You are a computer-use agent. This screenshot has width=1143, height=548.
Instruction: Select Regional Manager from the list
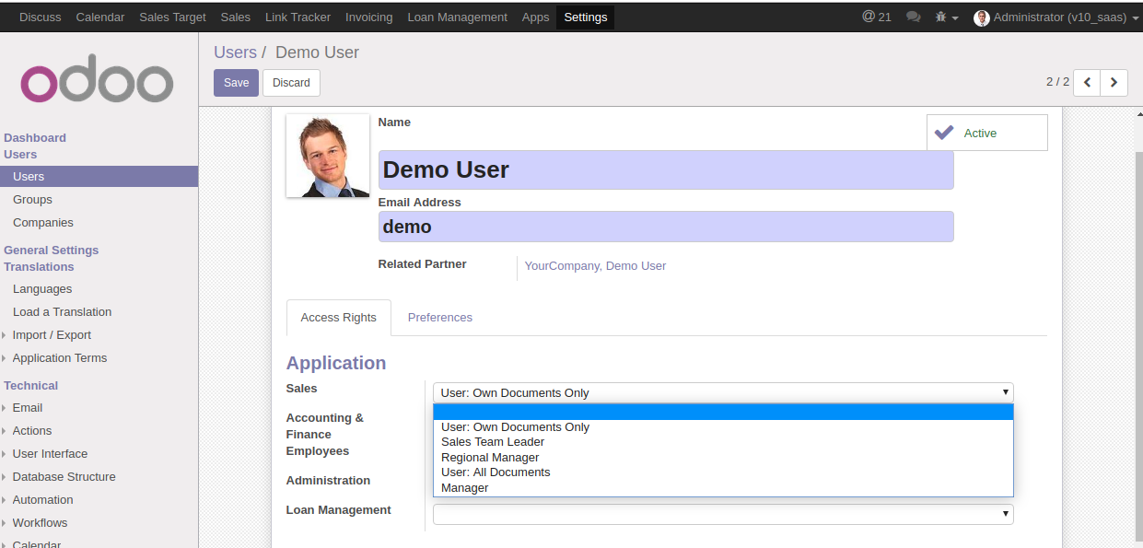490,458
